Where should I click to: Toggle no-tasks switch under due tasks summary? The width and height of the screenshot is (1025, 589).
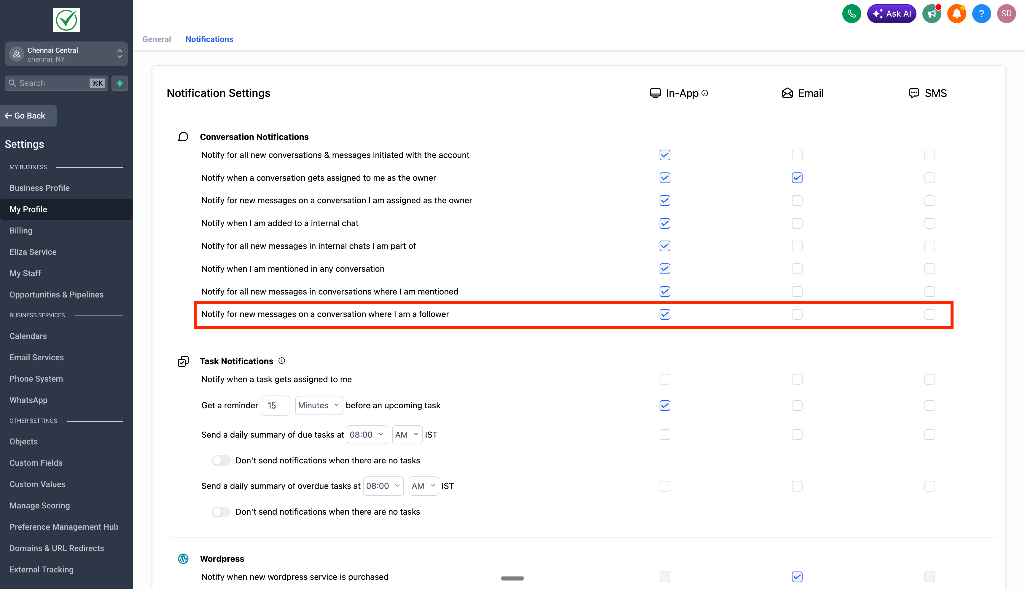pyautogui.click(x=221, y=460)
